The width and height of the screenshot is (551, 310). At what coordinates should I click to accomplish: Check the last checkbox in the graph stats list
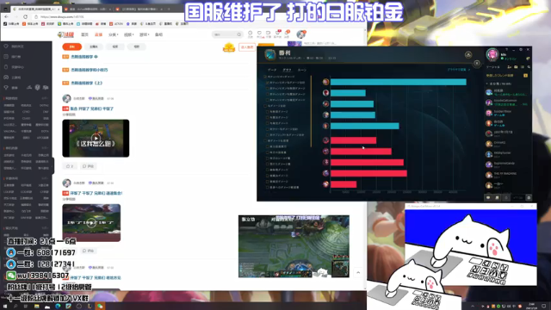(268, 188)
